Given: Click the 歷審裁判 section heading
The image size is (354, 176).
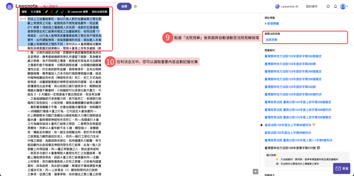Looking at the screenshot, I should 270,50.
